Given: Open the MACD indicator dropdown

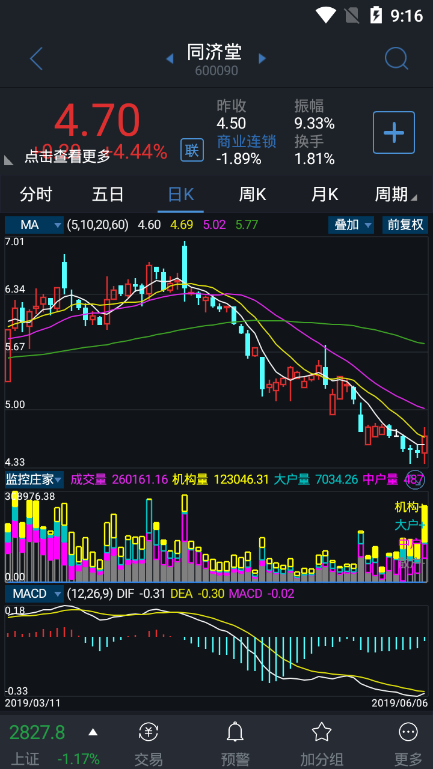Looking at the screenshot, I should [34, 594].
